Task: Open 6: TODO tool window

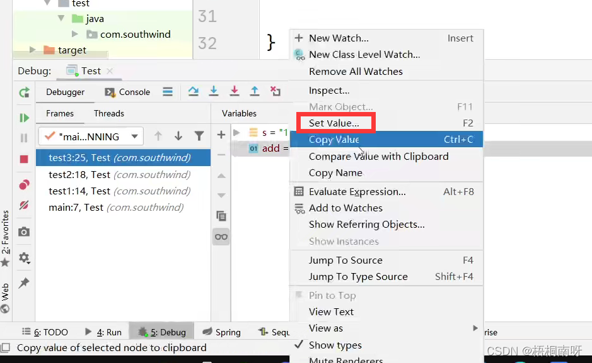Action: [45, 332]
